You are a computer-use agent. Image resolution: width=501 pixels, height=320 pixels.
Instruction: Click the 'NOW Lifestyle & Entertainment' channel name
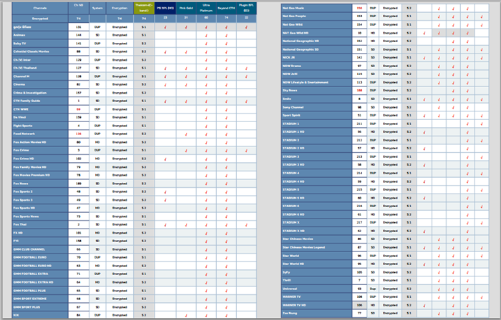point(316,82)
